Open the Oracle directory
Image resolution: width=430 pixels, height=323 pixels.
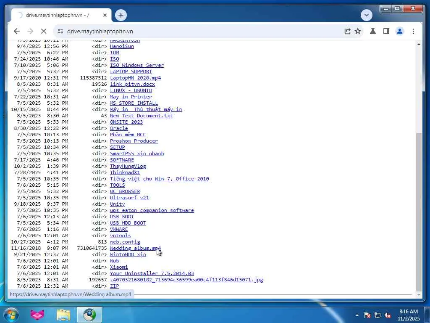pyautogui.click(x=119, y=128)
